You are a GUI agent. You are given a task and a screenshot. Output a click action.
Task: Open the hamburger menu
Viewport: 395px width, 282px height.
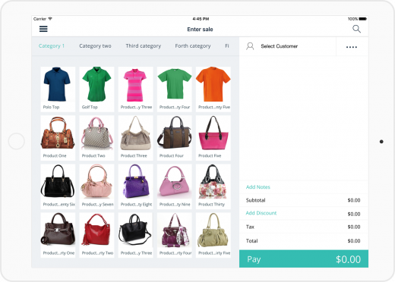(x=43, y=29)
